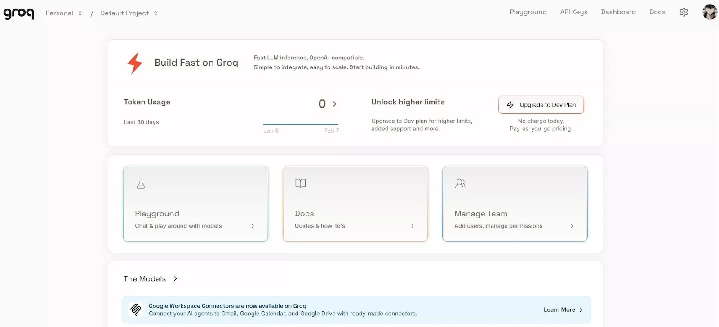Click 'Feb 7' chart date label
This screenshot has width=719, height=327.
[x=332, y=130]
